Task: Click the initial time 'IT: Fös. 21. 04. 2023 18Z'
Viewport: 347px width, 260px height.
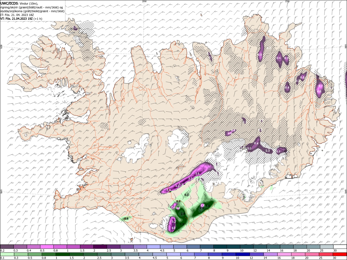Action: tap(17, 15)
